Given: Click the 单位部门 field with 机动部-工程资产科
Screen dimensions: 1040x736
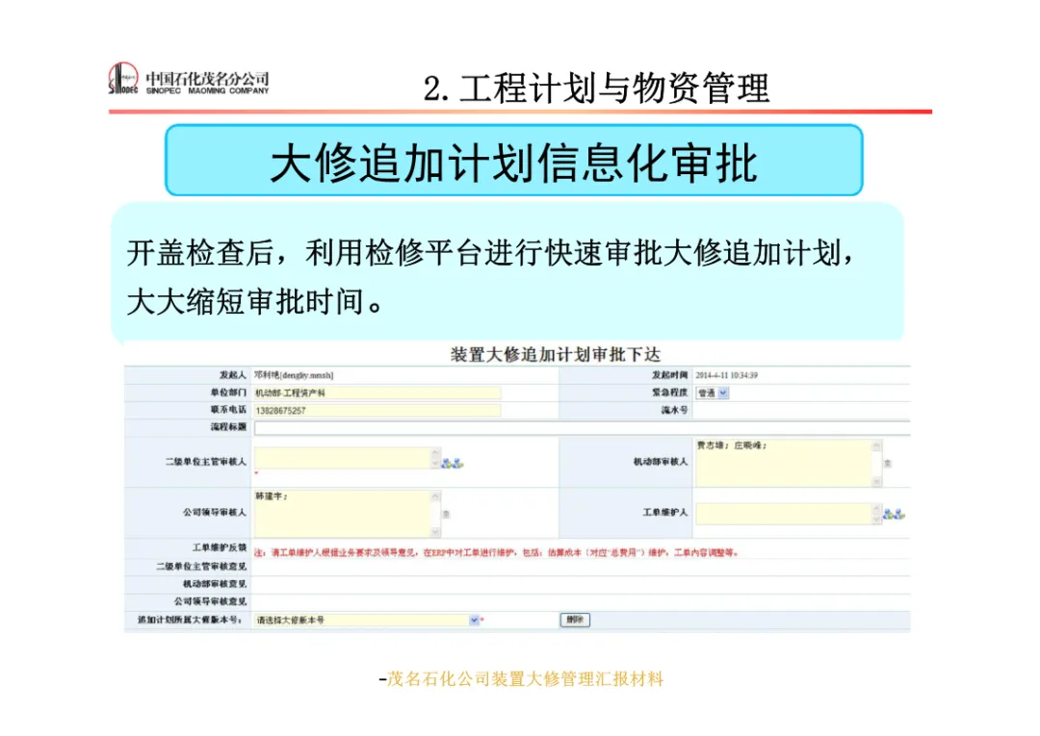Looking at the screenshot, I should pos(377,393).
